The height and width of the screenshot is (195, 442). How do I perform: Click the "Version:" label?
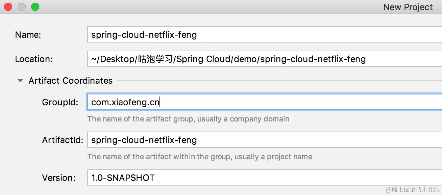(59, 178)
